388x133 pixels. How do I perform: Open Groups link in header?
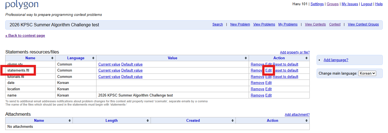pyautogui.click(x=332, y=4)
